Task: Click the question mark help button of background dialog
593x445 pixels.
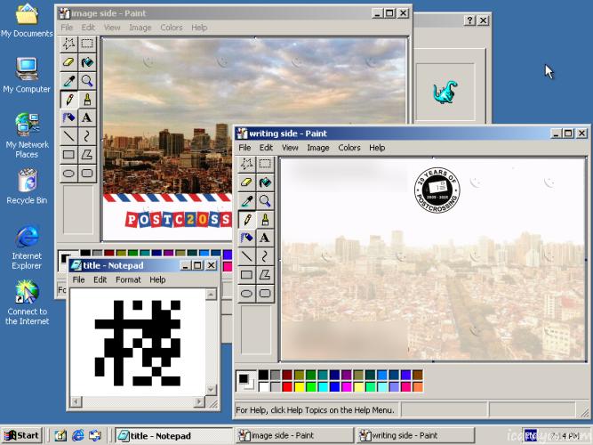Action: (469, 20)
